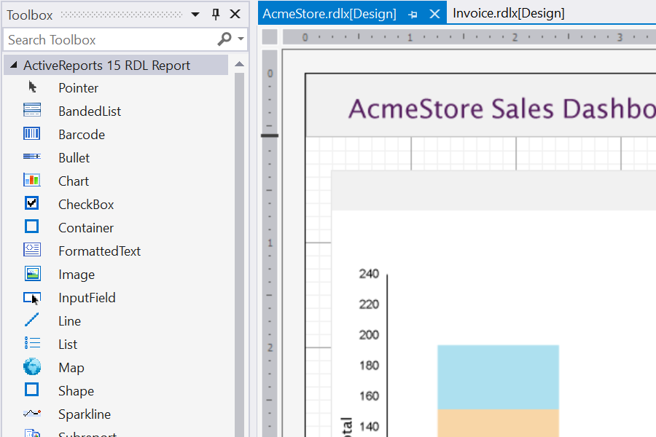Select the Chart tool in the toolbox
The image size is (656, 437).
74,181
